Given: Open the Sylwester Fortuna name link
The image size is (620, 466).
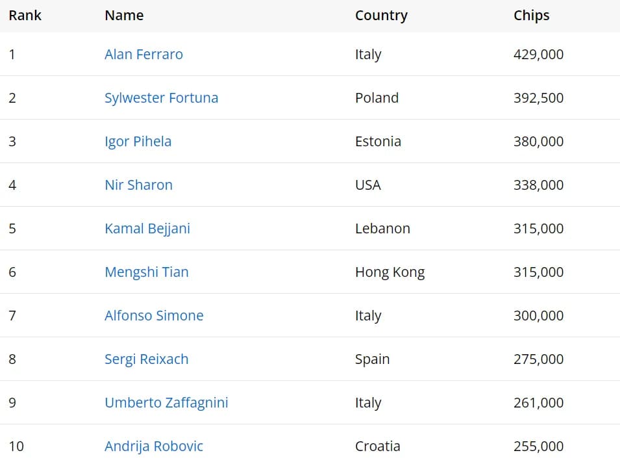Looking at the screenshot, I should click(x=161, y=97).
